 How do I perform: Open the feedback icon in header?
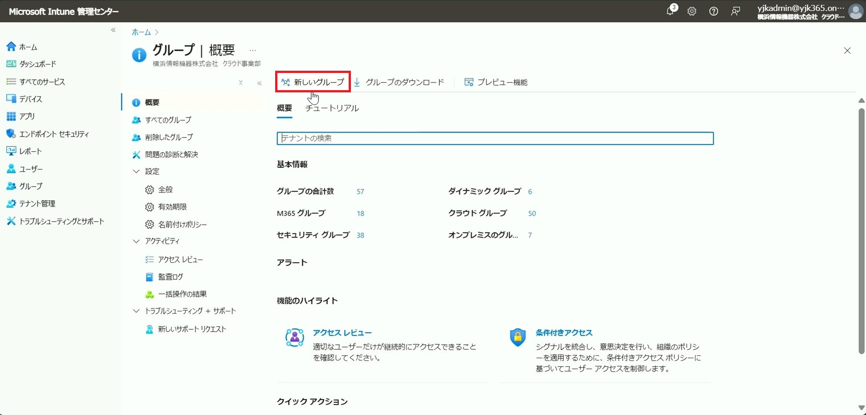[735, 11]
